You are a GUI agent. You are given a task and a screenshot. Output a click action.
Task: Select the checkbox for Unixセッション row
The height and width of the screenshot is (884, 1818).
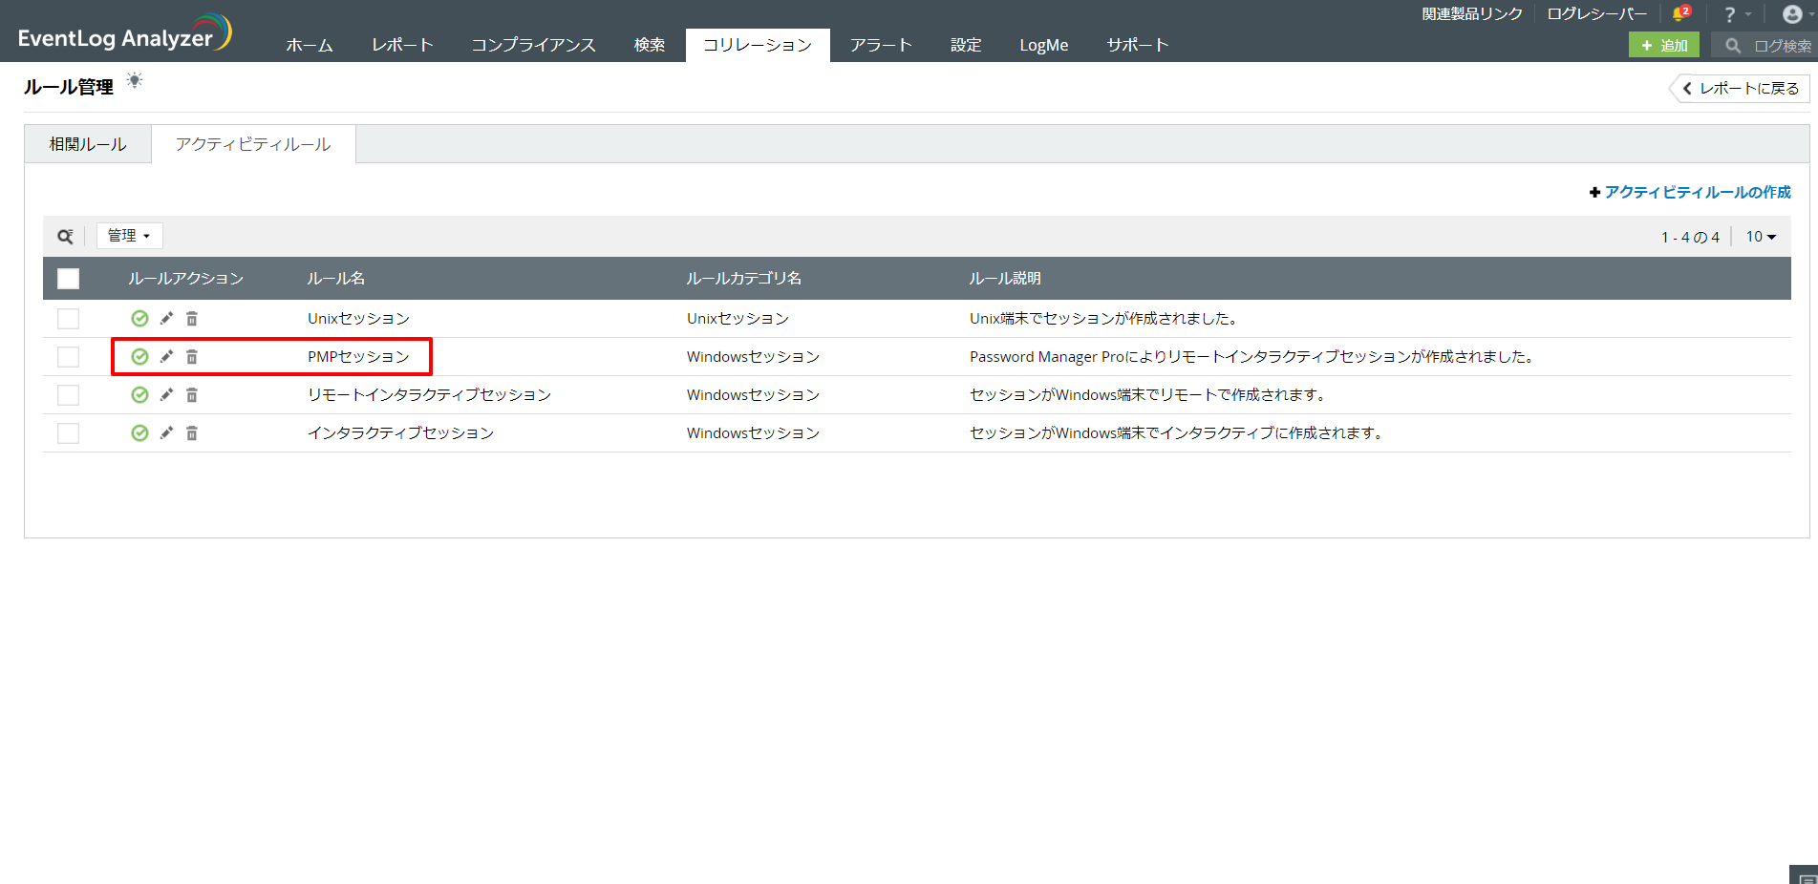click(68, 319)
